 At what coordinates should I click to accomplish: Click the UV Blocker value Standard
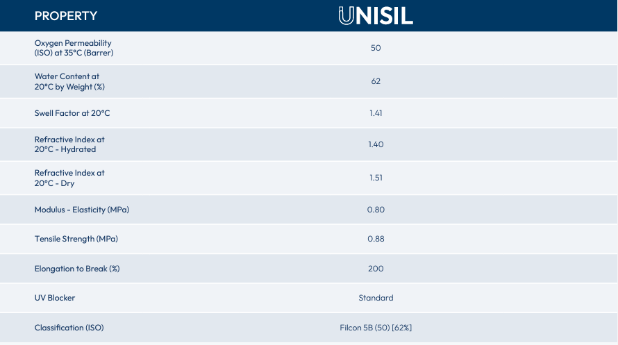tap(376, 298)
